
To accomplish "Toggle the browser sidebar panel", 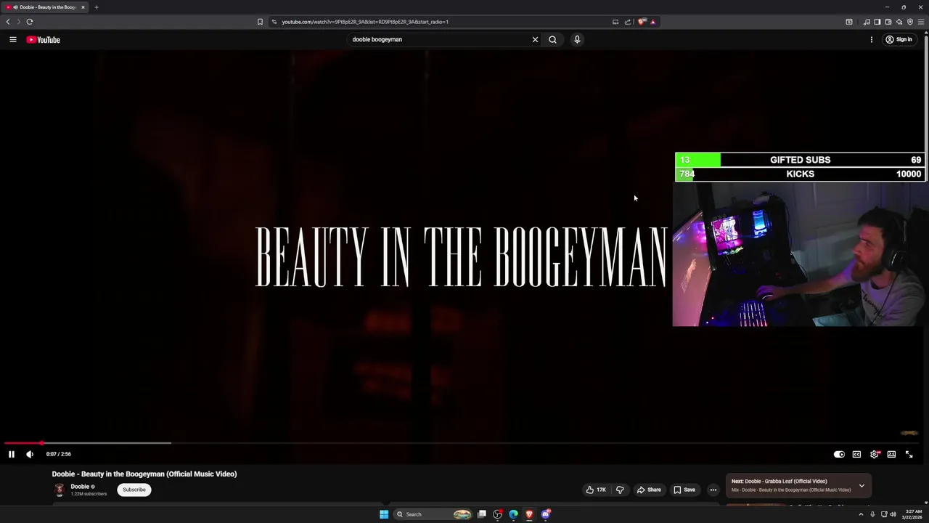I will point(877,22).
